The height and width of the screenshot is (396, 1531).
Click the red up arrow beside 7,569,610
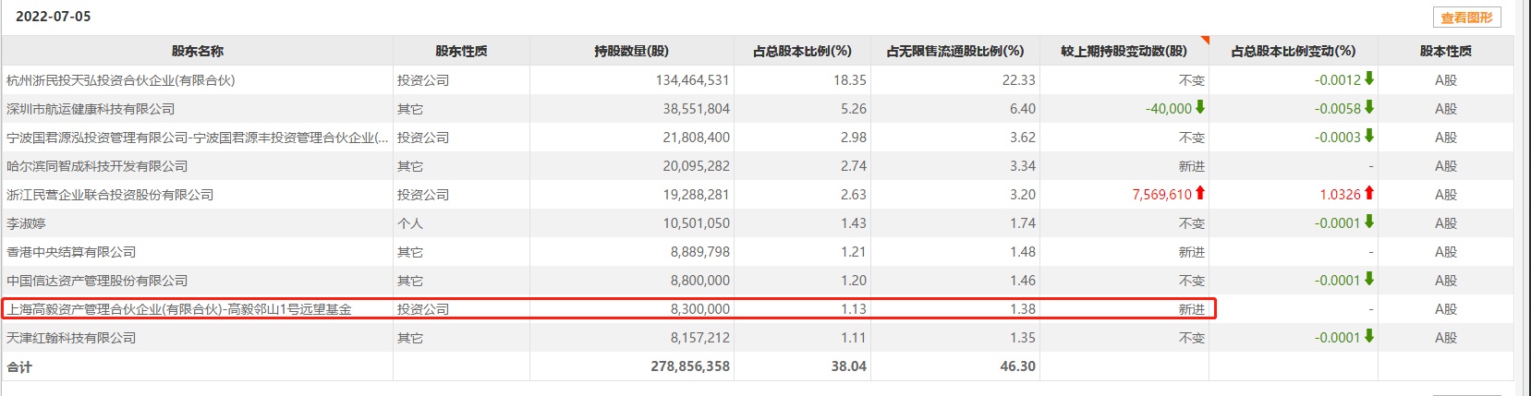point(1200,193)
